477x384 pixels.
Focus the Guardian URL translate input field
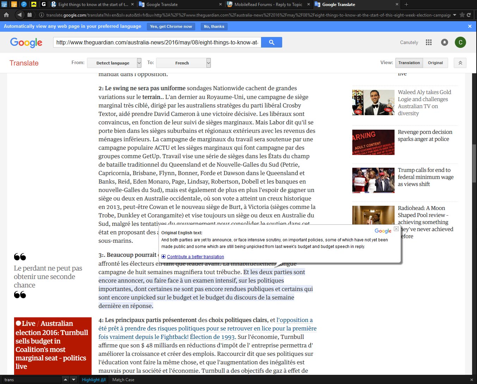coord(157,42)
